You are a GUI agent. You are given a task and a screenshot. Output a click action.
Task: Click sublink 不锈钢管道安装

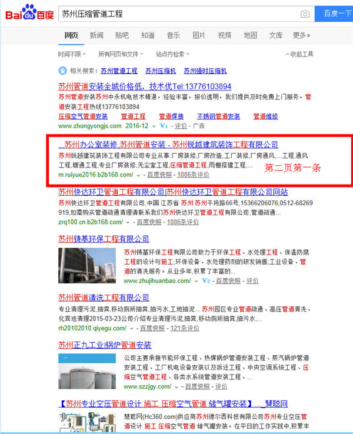tap(218, 116)
